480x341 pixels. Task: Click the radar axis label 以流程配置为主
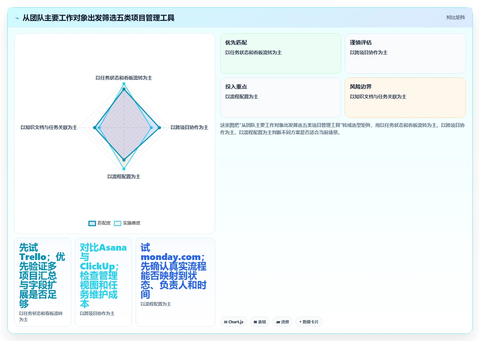coord(124,176)
